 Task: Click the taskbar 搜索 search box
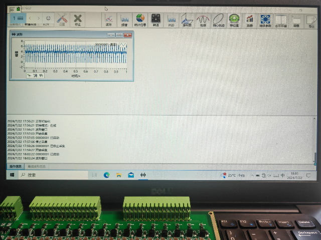[x=54, y=175]
